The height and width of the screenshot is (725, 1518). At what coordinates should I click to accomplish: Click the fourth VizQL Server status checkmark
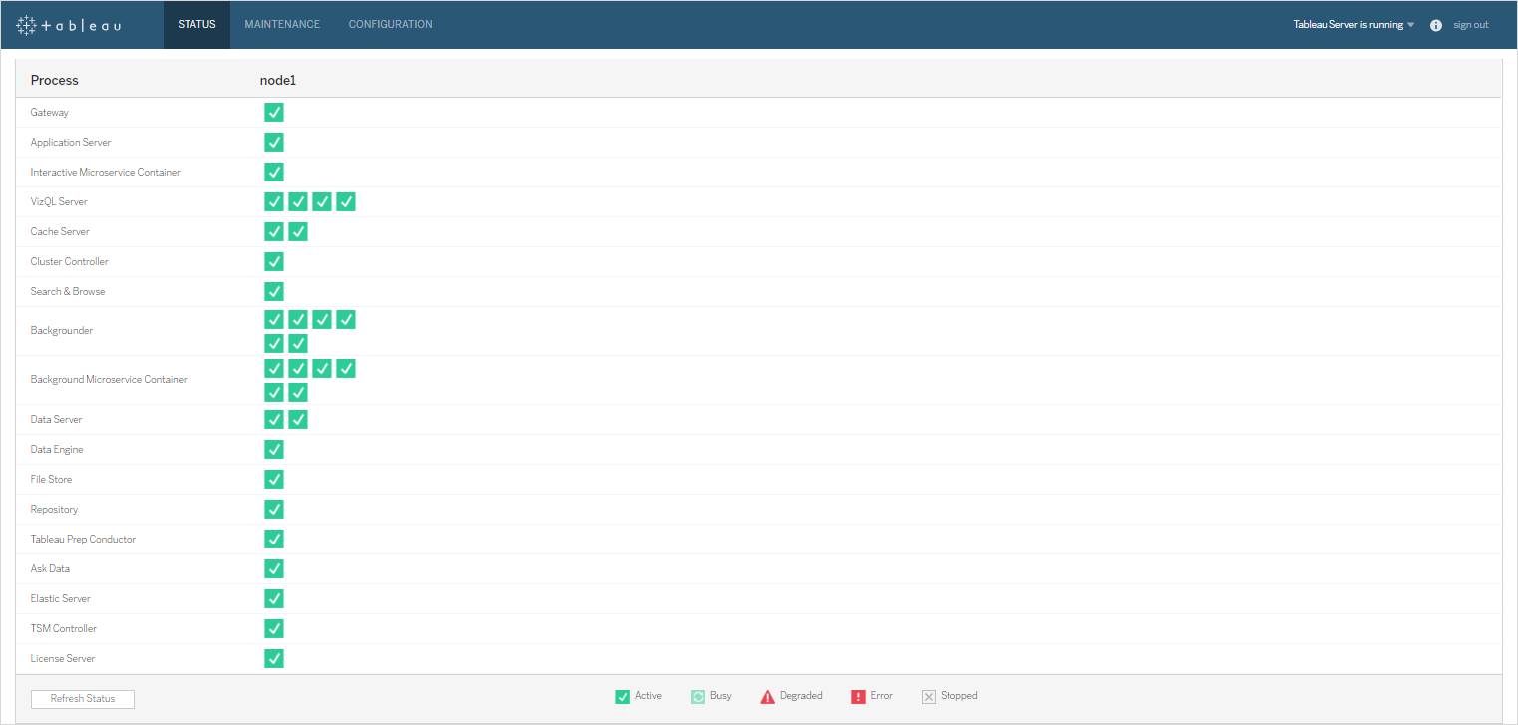346,201
